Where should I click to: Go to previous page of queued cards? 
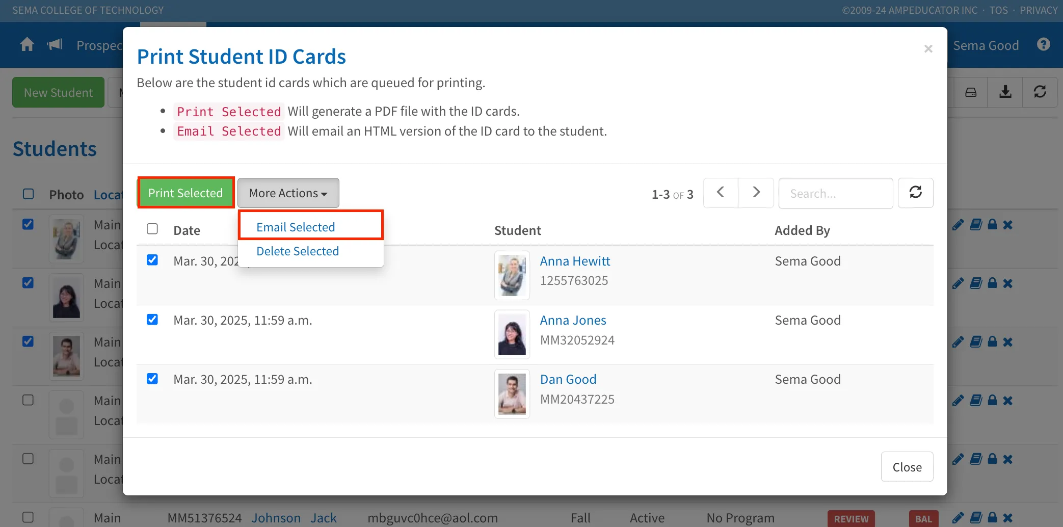click(721, 193)
